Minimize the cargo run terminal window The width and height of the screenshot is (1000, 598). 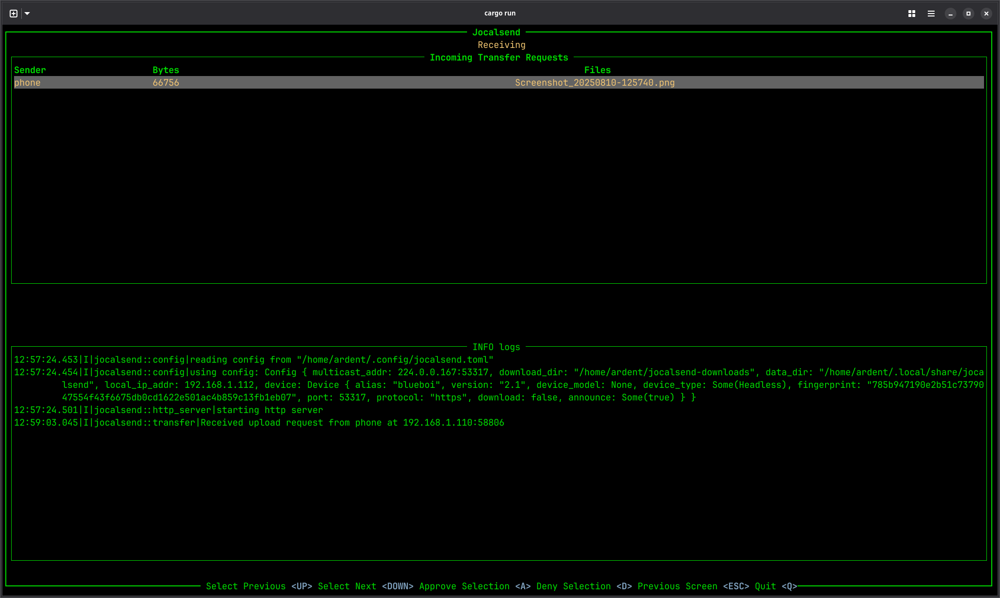click(950, 14)
